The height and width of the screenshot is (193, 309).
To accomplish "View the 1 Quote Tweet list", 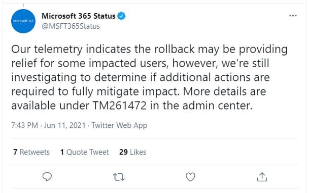I will point(85,152).
